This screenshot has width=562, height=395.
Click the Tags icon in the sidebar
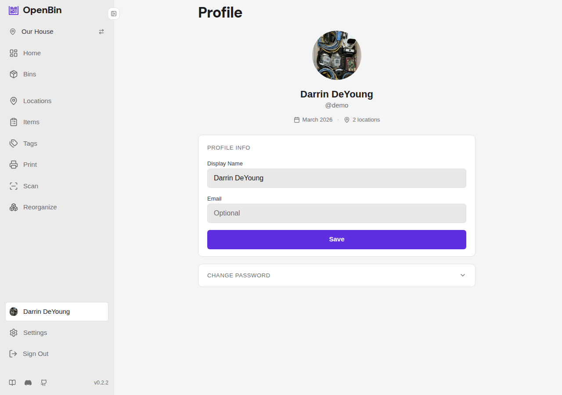(13, 144)
